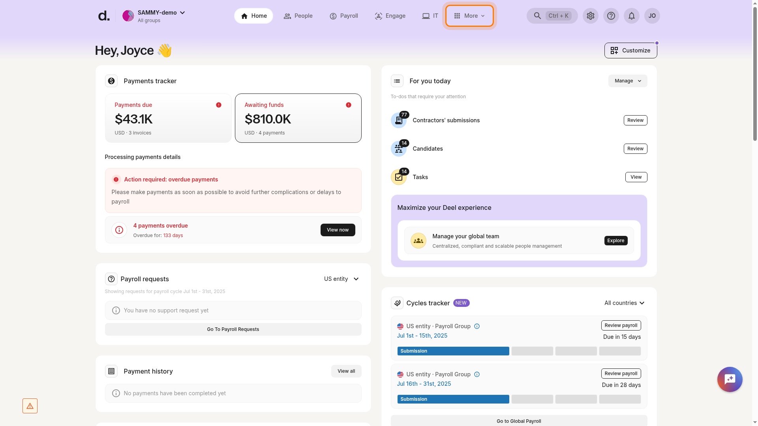Click the Tasks checkbox icon
The image size is (758, 426).
point(399,177)
